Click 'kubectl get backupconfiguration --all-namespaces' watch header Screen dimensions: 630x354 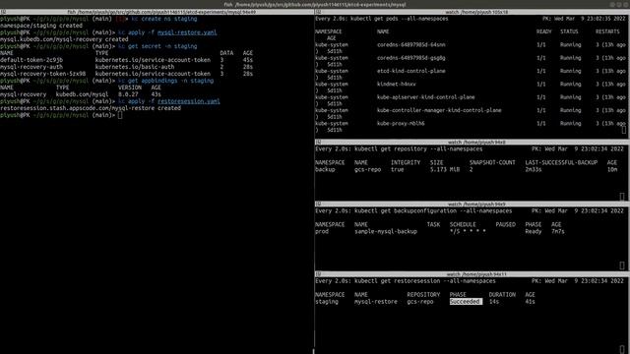[433, 211]
